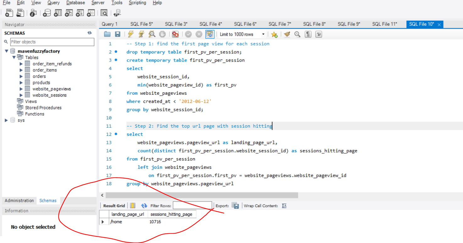Open the Server menu
Screen dimensions: 463x243
98,3
